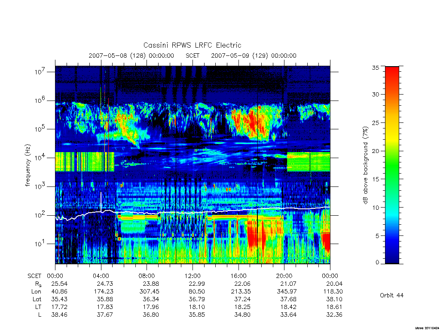Click the 'LT' row label

(38, 307)
